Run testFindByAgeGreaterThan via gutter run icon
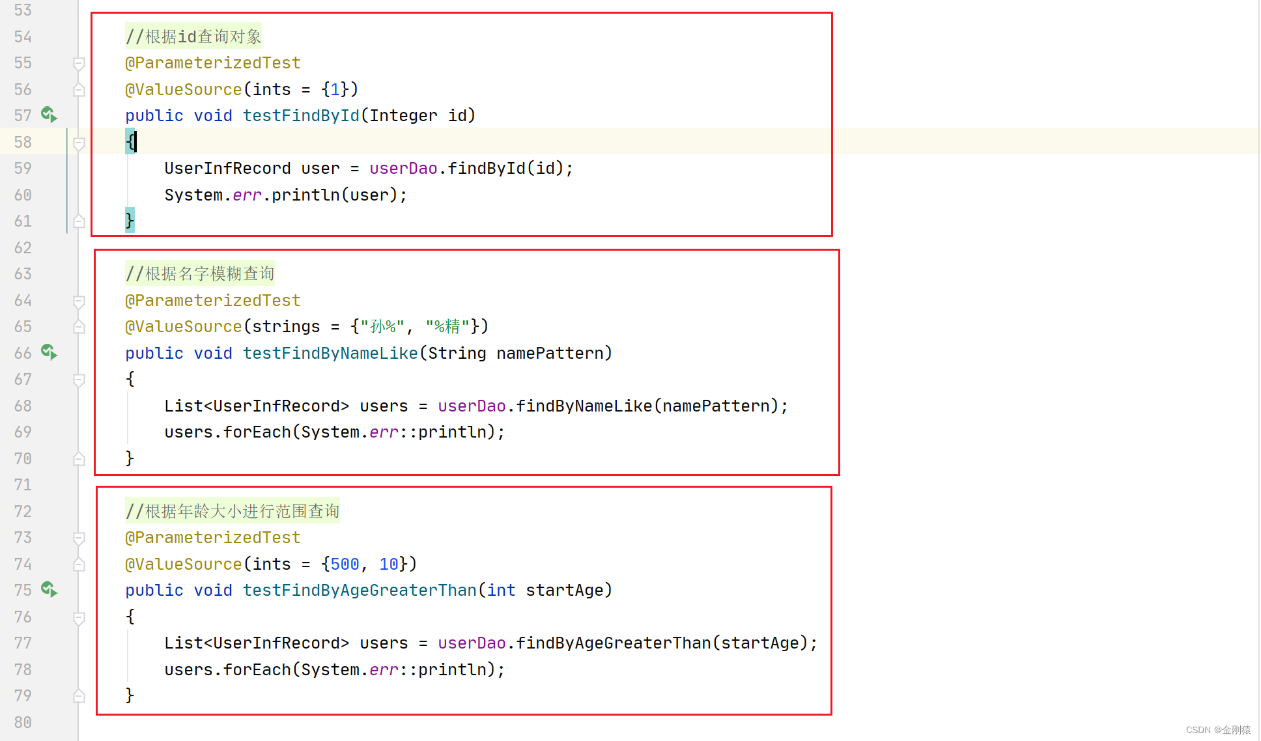The height and width of the screenshot is (741, 1261). coord(50,590)
